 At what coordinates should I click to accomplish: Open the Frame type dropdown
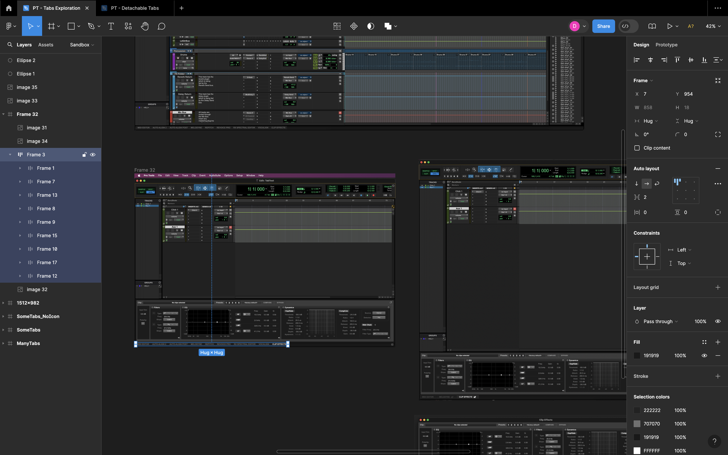click(643, 81)
